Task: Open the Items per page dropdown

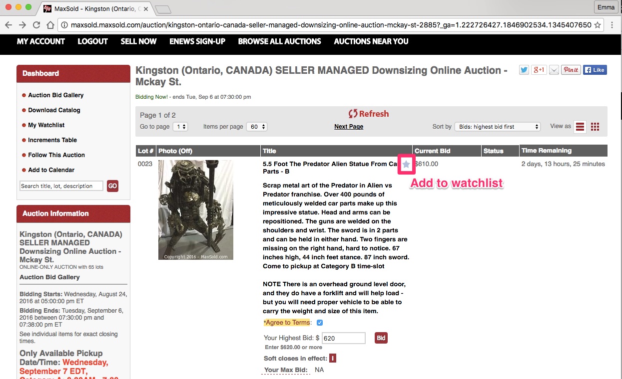Action: (257, 127)
